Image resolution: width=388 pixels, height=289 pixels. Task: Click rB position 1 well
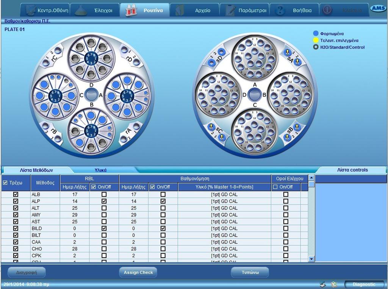click(x=58, y=138)
